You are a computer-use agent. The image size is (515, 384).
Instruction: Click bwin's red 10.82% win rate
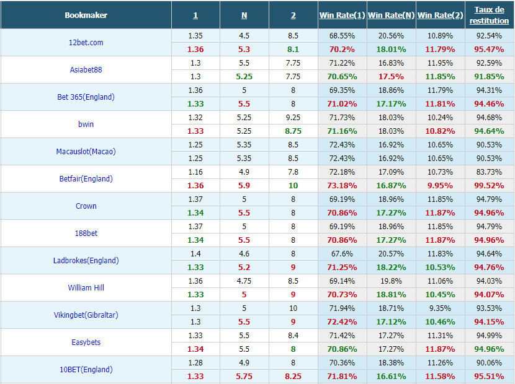[x=440, y=131]
